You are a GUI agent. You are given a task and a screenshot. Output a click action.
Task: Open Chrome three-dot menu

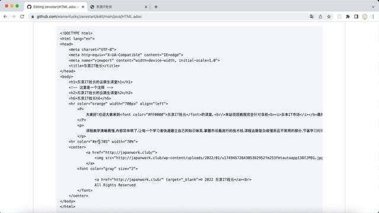pyautogui.click(x=373, y=17)
